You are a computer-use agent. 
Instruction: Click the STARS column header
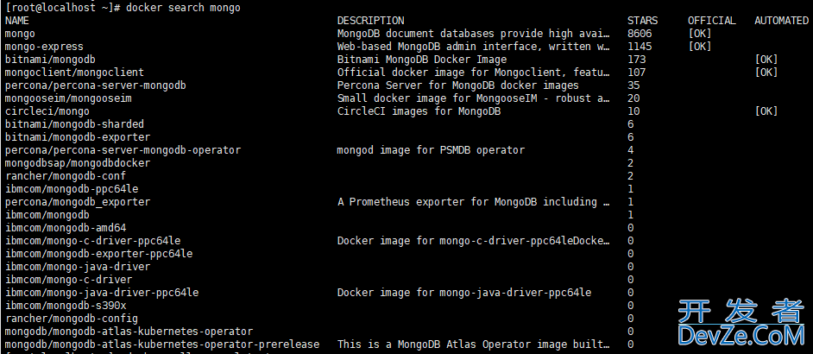click(642, 21)
